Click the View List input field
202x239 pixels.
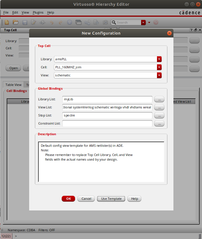(x=107, y=107)
